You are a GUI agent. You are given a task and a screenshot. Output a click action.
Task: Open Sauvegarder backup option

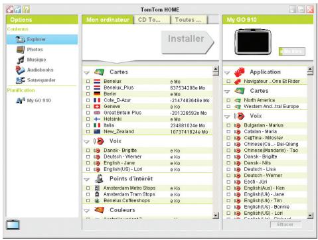[41, 80]
